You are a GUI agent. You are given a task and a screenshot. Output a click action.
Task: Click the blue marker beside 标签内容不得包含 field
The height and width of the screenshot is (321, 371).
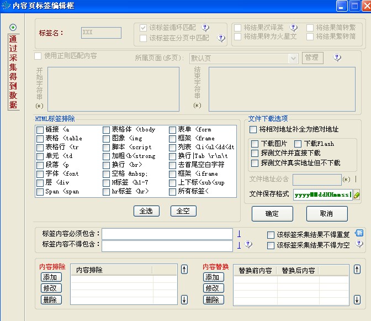pyautogui.click(x=239, y=245)
